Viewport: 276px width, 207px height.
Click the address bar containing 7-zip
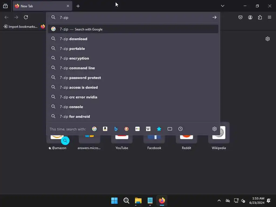(x=134, y=18)
